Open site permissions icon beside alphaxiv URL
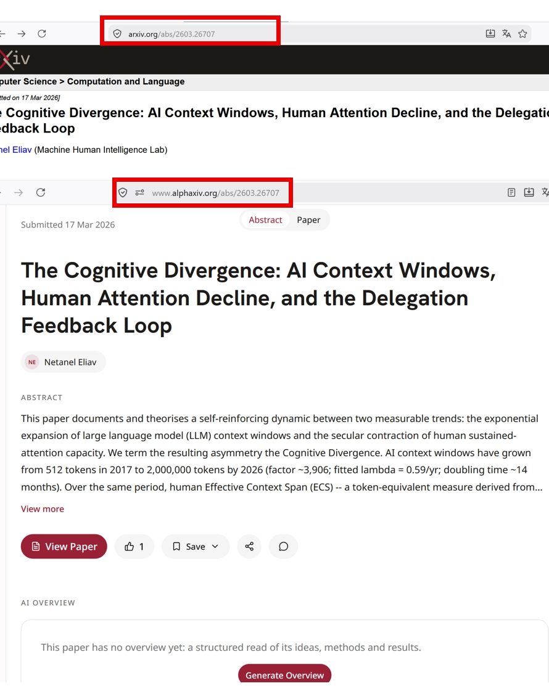This screenshot has width=549, height=686. pyautogui.click(x=139, y=192)
